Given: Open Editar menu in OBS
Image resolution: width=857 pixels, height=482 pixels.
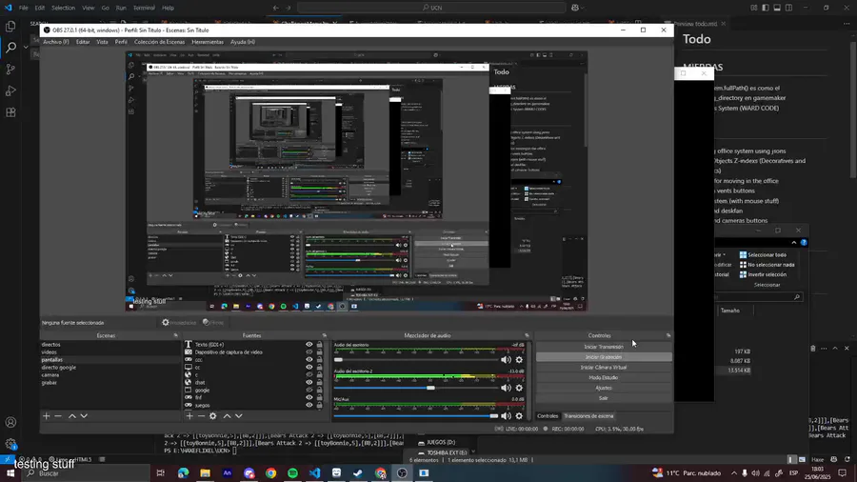Looking at the screenshot, I should tap(83, 42).
